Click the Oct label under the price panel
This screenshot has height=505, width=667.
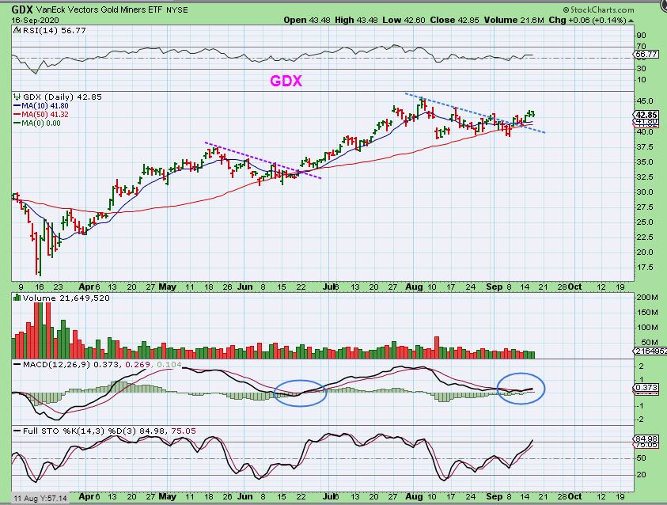574,287
